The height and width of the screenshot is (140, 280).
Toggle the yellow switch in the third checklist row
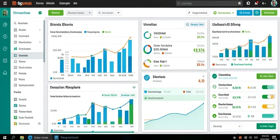(x=268, y=106)
